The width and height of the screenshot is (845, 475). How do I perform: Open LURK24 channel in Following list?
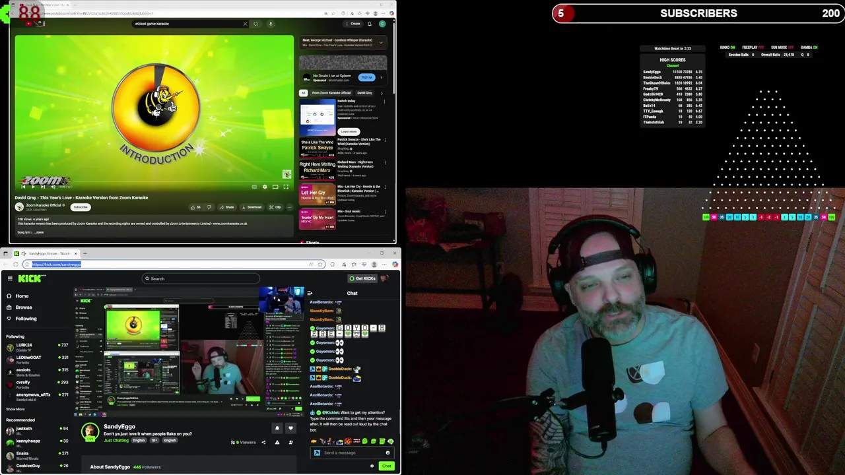tap(36, 346)
